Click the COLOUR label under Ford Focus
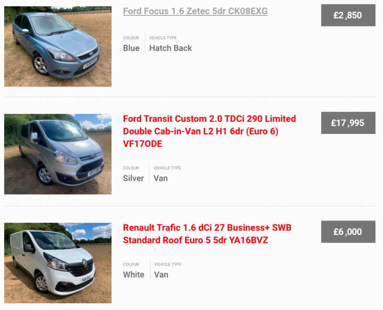 click(131, 38)
